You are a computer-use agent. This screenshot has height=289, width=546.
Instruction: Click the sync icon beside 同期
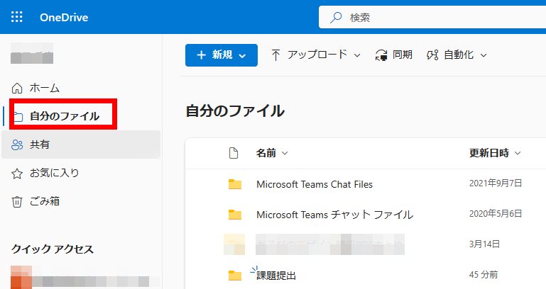381,55
